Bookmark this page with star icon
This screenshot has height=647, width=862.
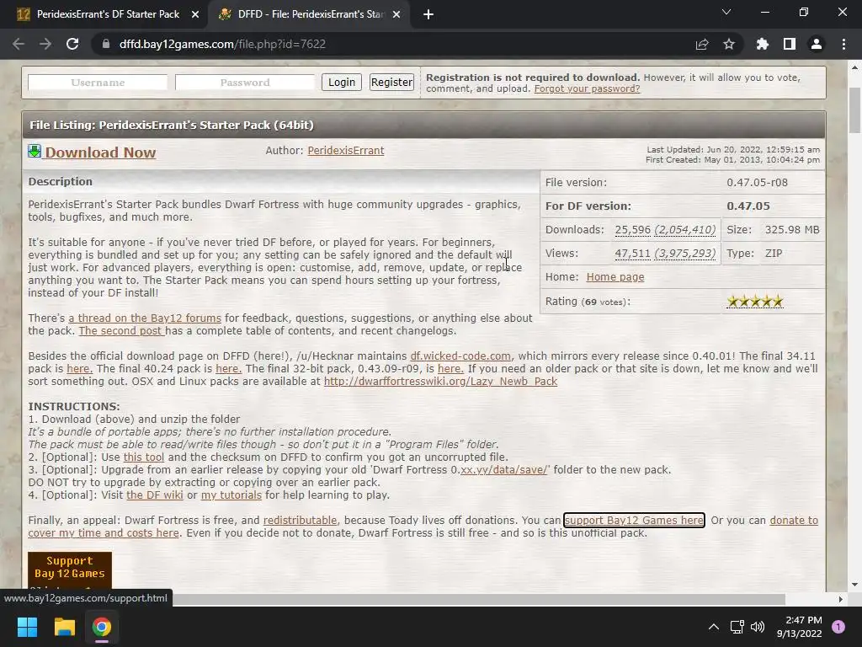[x=729, y=44]
